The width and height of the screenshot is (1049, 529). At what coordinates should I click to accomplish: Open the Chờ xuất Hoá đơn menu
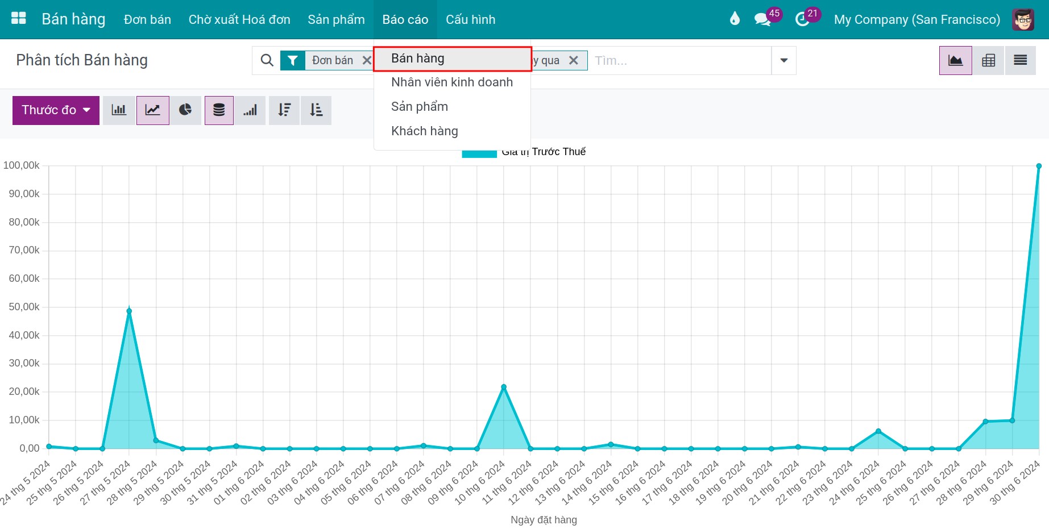click(239, 19)
